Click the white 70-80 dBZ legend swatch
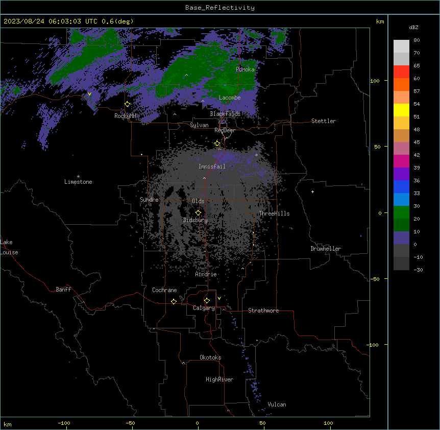 pyautogui.click(x=401, y=46)
